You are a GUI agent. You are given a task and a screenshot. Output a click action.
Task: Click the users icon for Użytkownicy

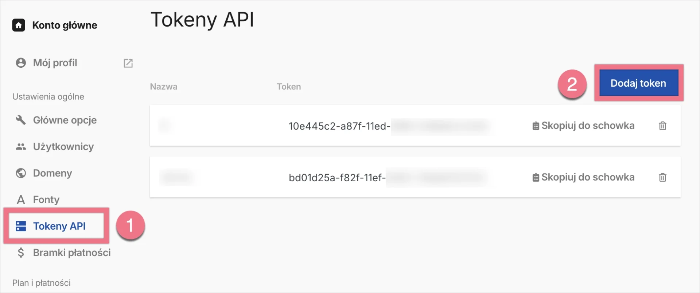click(21, 147)
